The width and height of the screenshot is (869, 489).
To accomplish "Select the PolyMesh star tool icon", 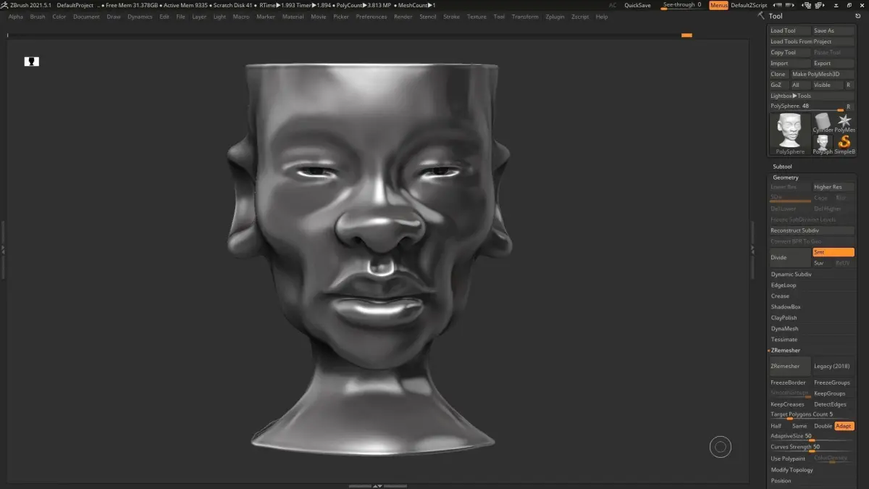I will pos(844,122).
